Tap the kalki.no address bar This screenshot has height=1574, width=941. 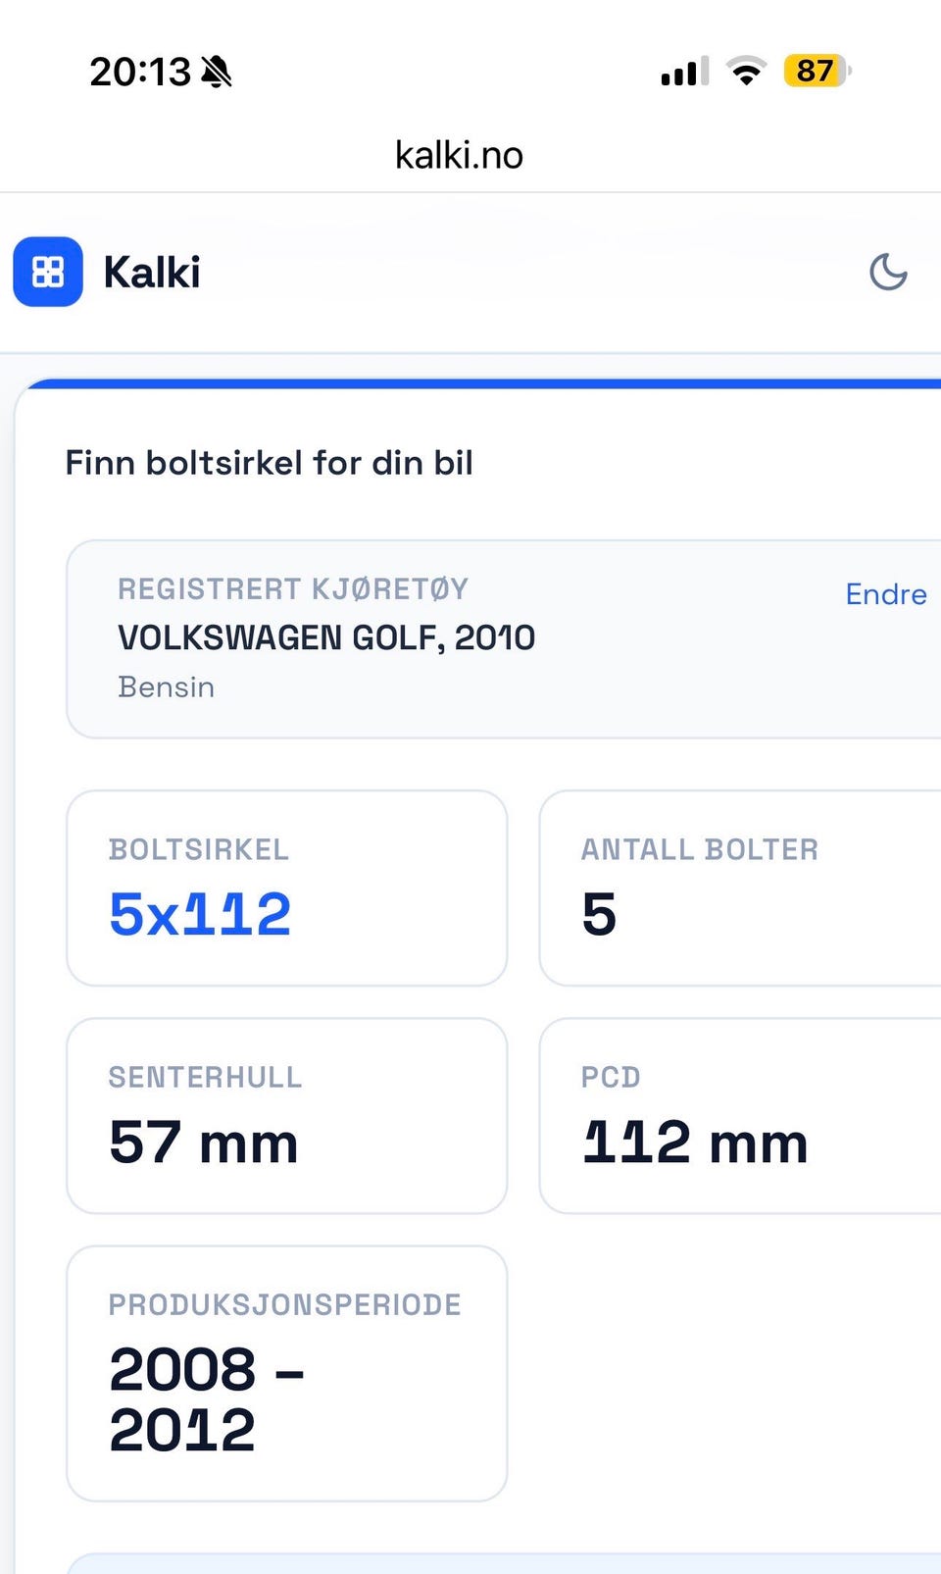pyautogui.click(x=459, y=155)
